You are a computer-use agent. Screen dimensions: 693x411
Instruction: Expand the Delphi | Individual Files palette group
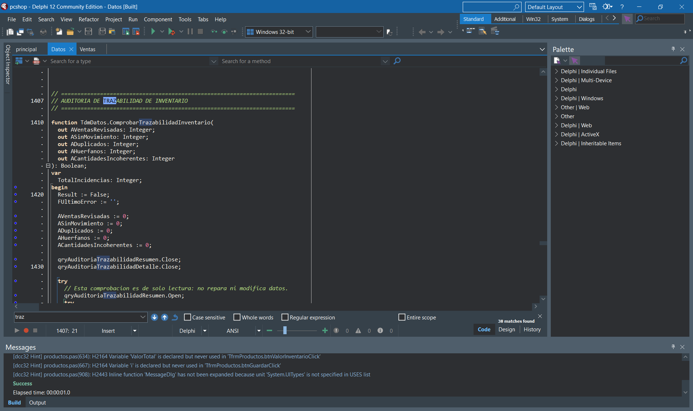[x=557, y=71]
